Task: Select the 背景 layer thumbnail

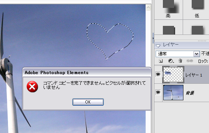Action: pos(173,93)
